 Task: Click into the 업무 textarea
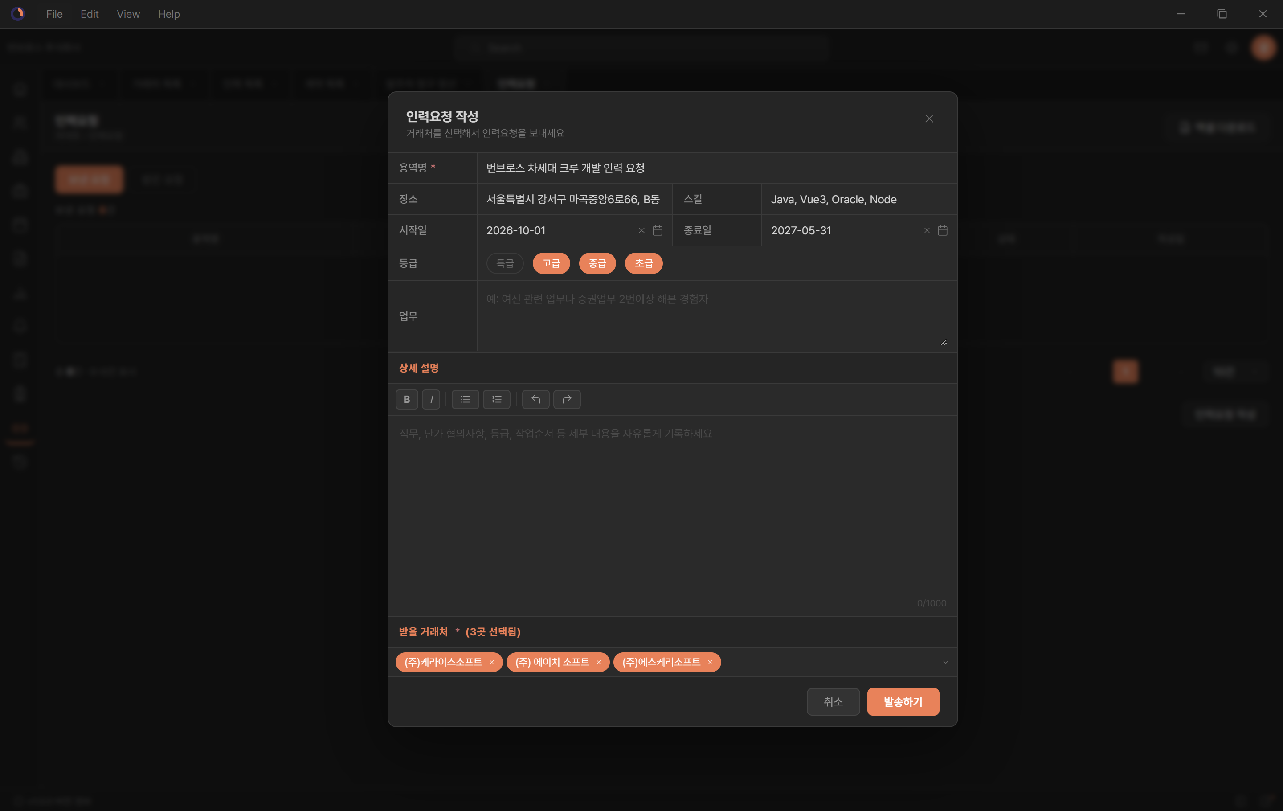[717, 316]
